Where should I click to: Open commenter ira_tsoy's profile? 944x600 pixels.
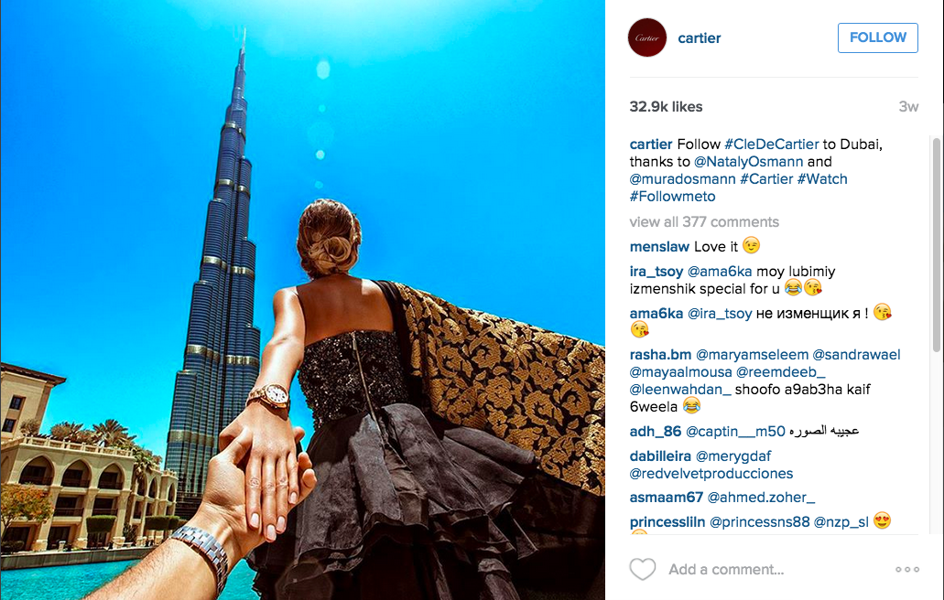pos(656,272)
